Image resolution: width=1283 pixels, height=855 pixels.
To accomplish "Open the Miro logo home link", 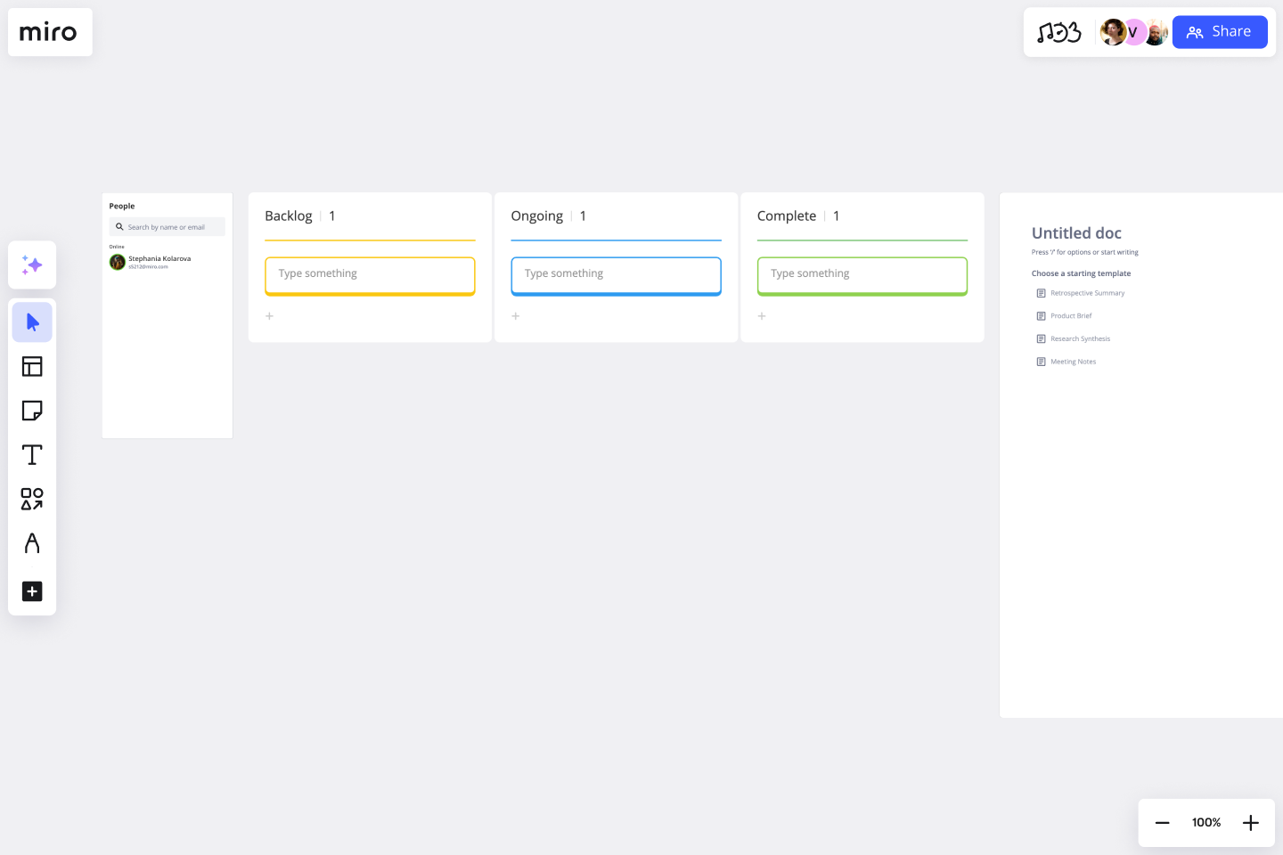I will click(49, 32).
